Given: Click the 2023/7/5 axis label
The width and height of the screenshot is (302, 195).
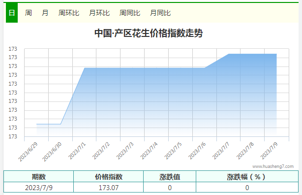Looking at the screenshot, I should click(173, 151).
